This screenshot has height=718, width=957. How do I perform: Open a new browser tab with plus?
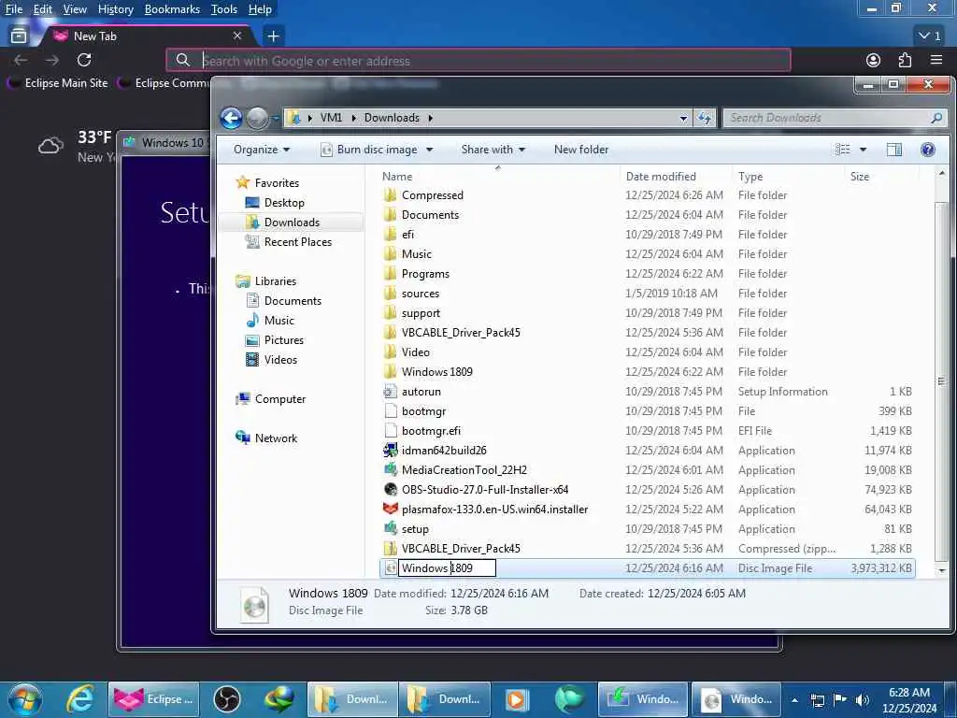point(273,36)
